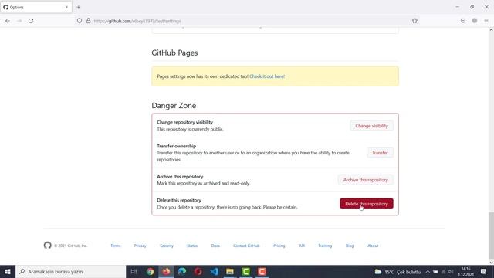Open the Terms footer link
Viewport: 494px width, 278px height.
[x=116, y=246]
